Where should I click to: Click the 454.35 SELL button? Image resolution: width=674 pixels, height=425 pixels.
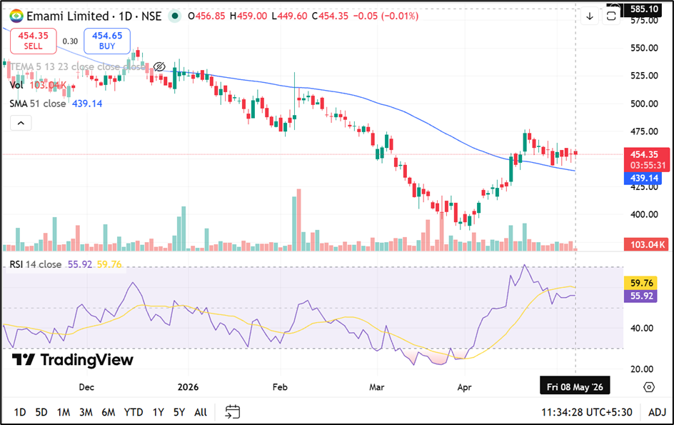pos(34,41)
